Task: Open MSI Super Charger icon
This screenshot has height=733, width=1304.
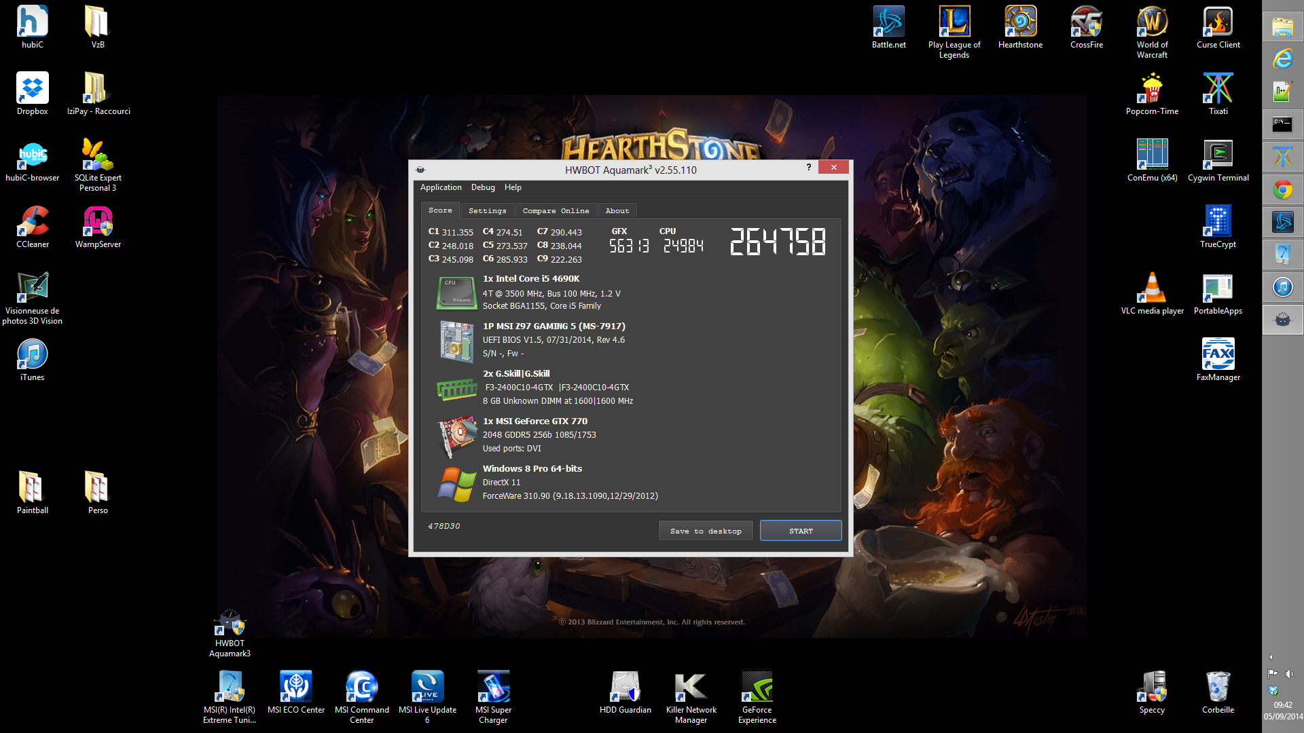Action: [x=493, y=697]
